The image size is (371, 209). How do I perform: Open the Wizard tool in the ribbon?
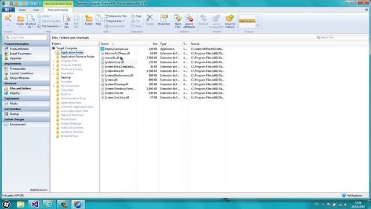8,20
